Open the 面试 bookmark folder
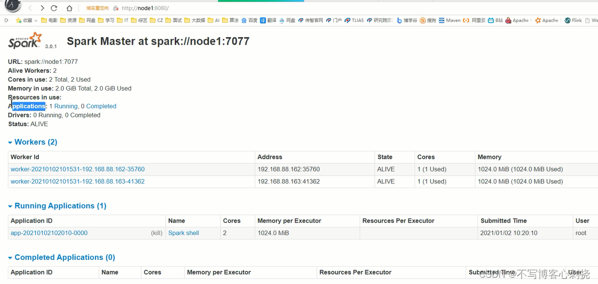 (174, 20)
